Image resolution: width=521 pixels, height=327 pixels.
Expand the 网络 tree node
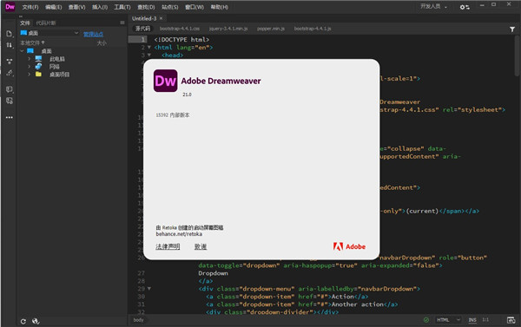30,67
